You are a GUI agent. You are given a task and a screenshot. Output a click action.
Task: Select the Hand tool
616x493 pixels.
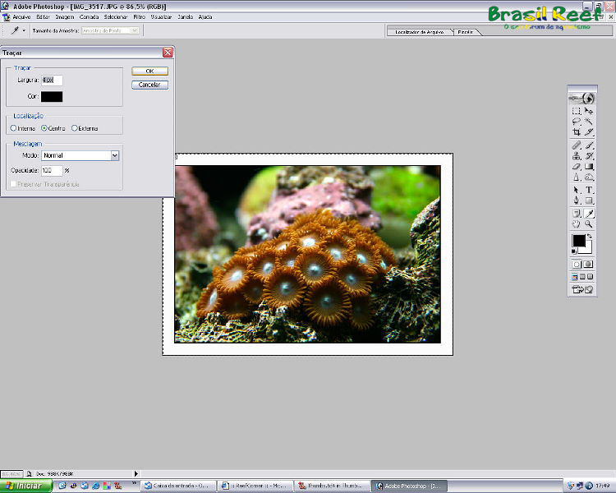[577, 223]
